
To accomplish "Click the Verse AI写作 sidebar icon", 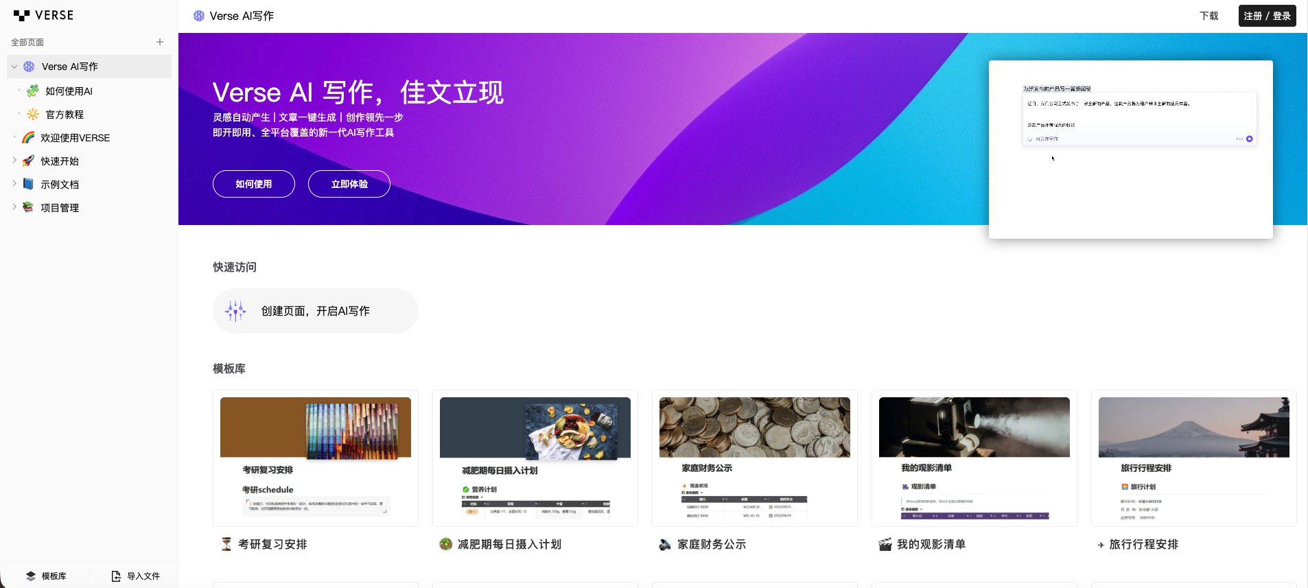I will pyautogui.click(x=29, y=67).
